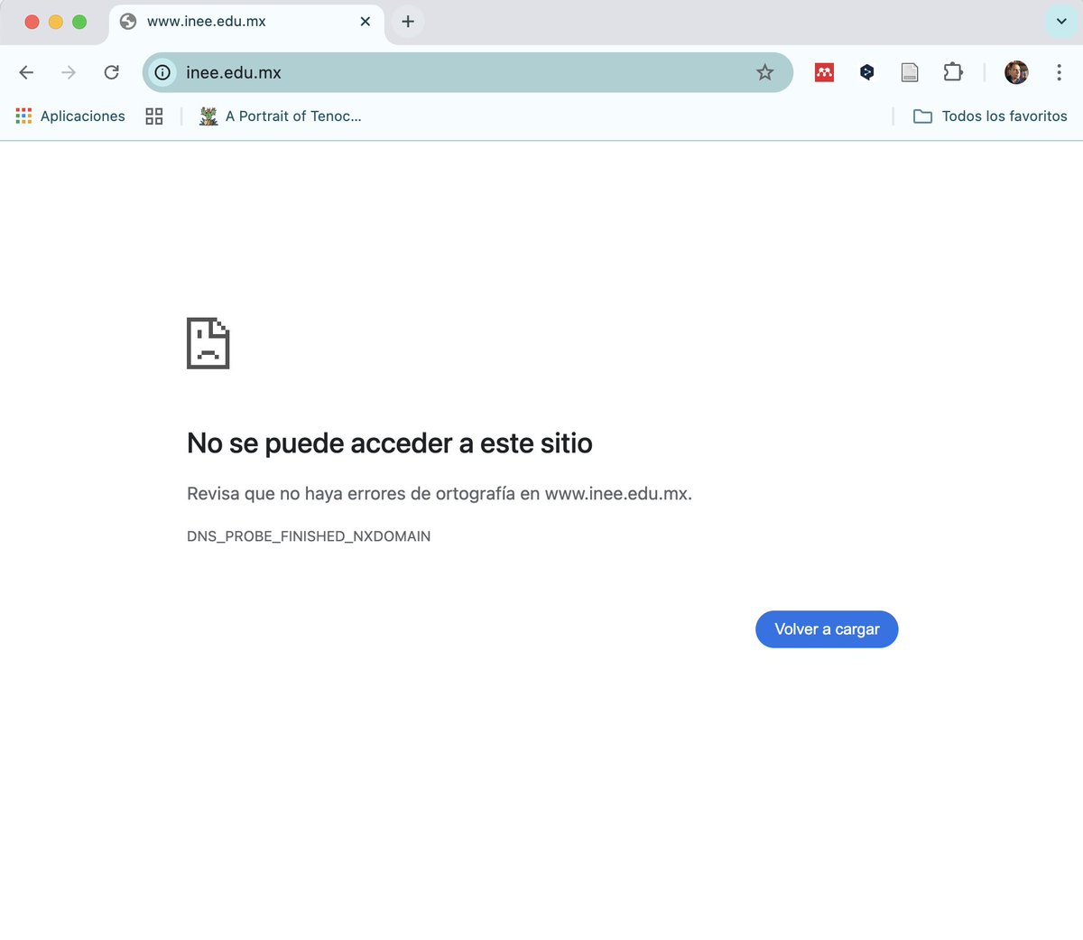Open the dark blue hexagon extension
This screenshot has width=1083, height=940.
[867, 72]
